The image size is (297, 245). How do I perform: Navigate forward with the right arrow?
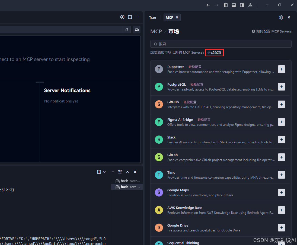(216, 5)
